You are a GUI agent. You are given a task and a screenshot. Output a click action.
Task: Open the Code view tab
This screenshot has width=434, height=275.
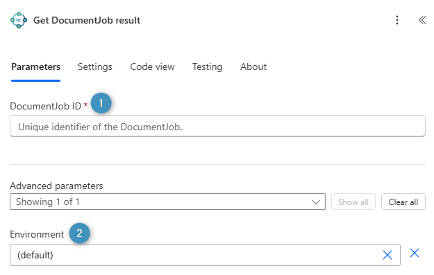click(x=152, y=66)
